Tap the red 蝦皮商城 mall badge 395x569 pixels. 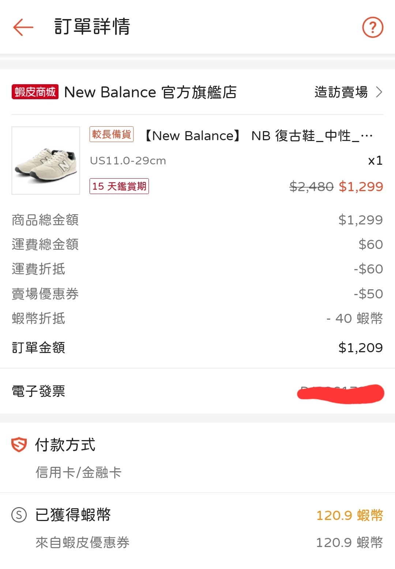pyautogui.click(x=35, y=92)
